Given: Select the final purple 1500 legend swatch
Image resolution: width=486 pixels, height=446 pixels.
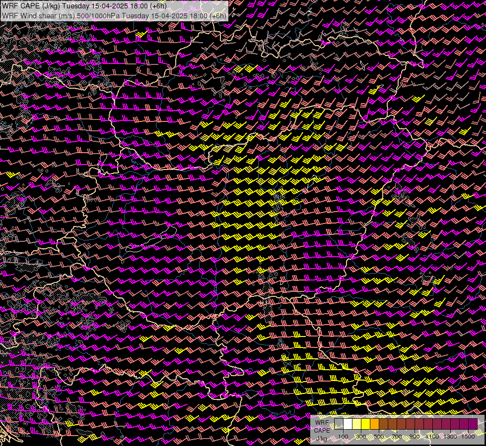Looking at the screenshot, I should click(473, 424).
